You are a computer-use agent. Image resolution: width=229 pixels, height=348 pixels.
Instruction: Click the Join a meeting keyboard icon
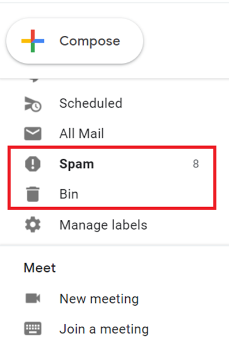pyautogui.click(x=33, y=328)
